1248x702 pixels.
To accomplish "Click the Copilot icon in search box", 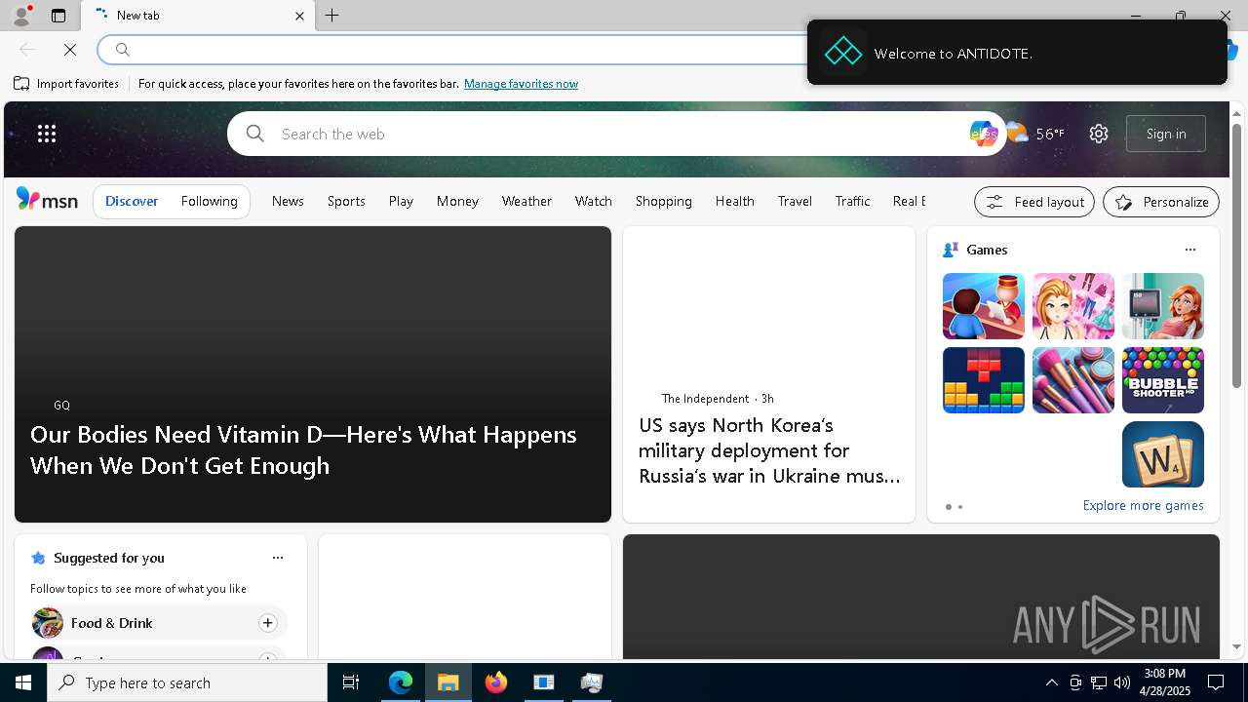I will (x=982, y=134).
